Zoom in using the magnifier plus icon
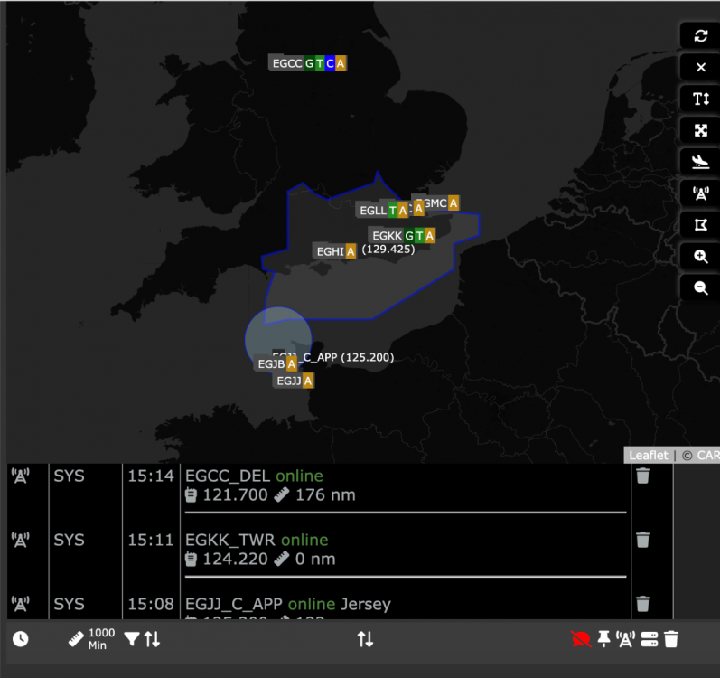The height and width of the screenshot is (678, 720). pyautogui.click(x=700, y=256)
